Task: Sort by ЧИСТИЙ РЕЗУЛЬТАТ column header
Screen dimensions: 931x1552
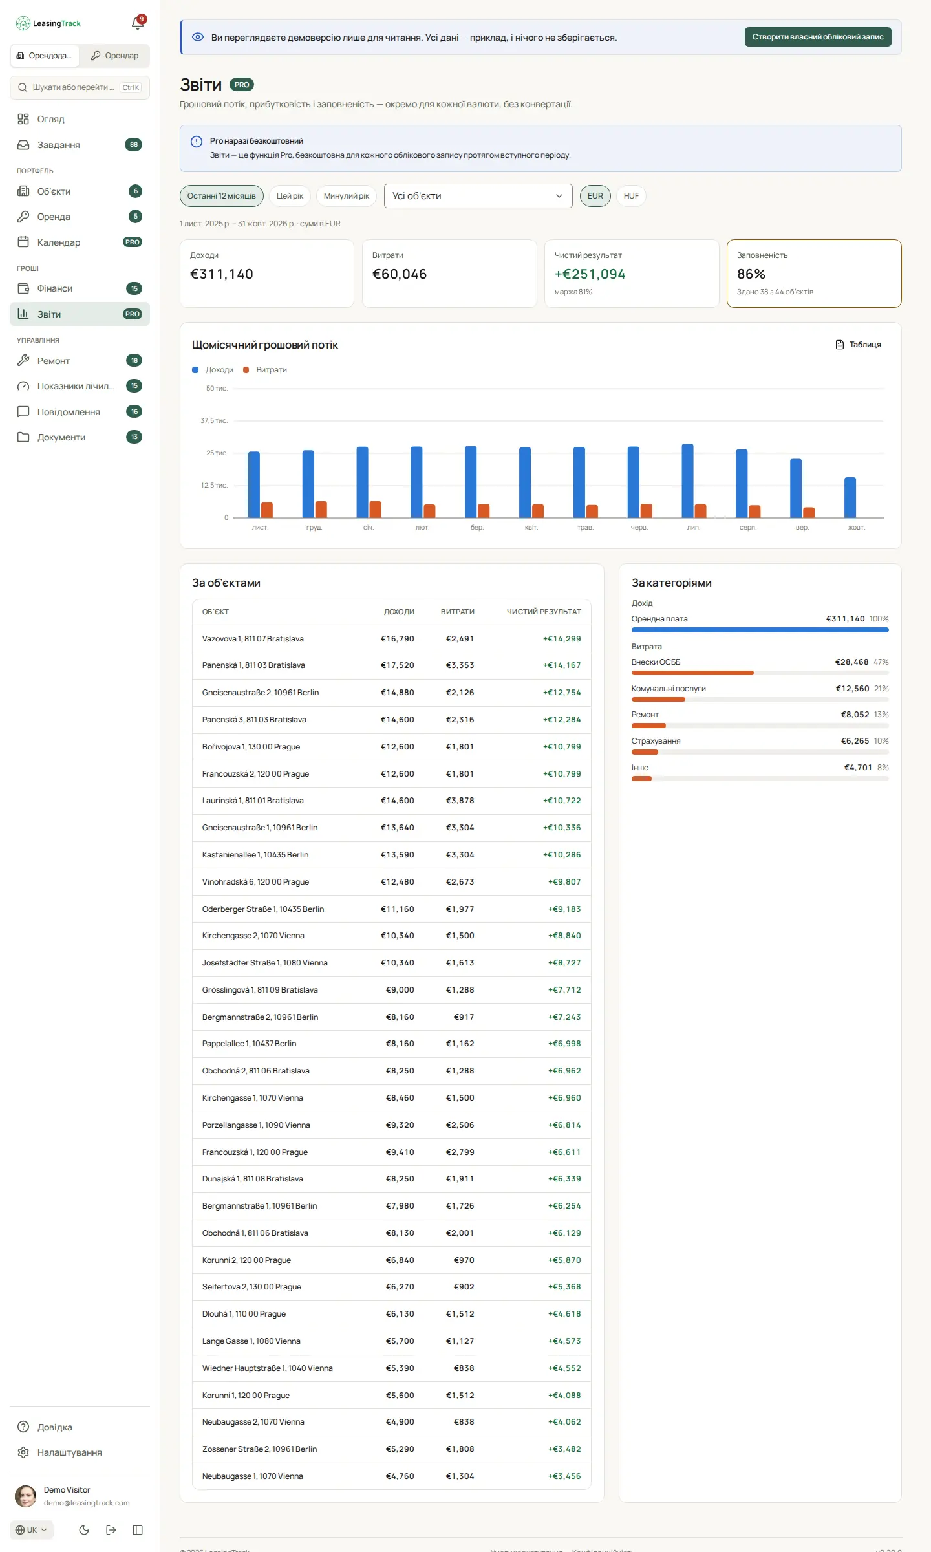Action: click(544, 612)
